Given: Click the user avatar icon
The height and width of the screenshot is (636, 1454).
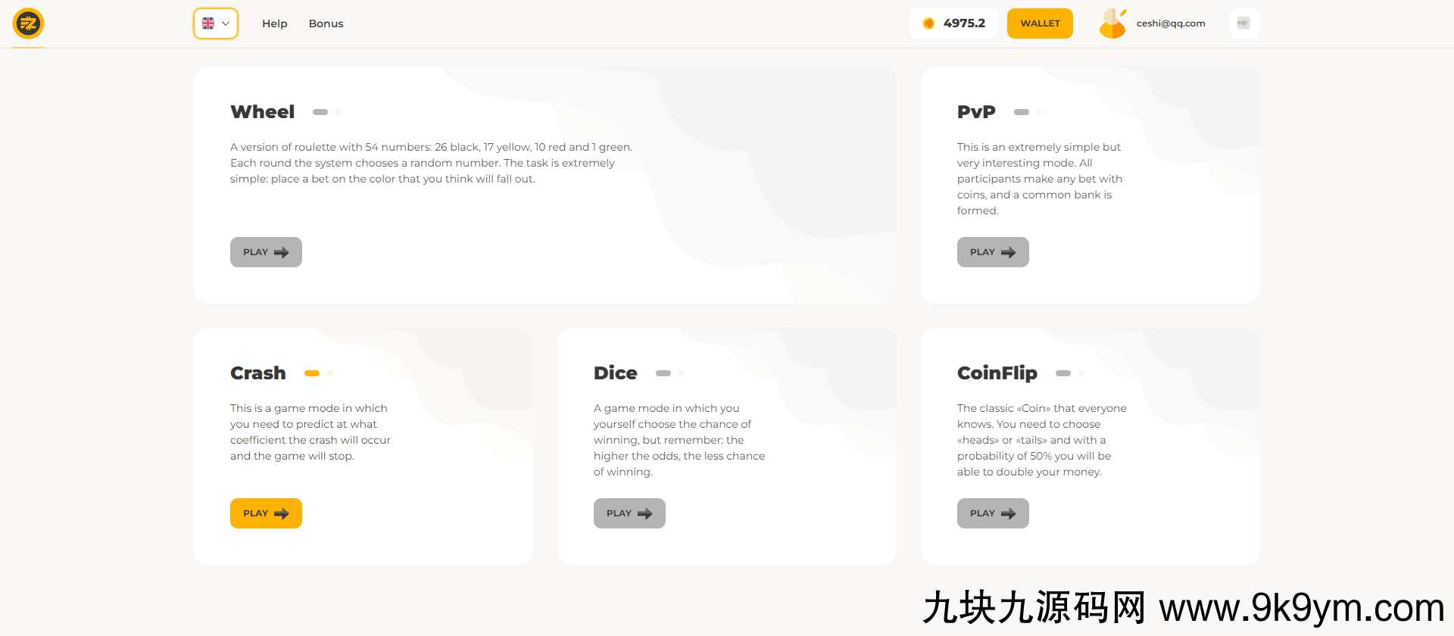Looking at the screenshot, I should (1112, 23).
